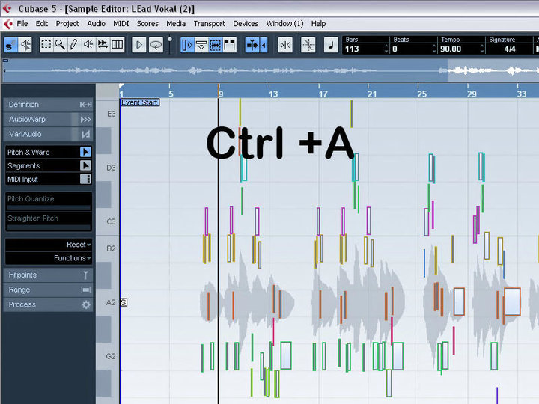539x404 pixels.
Task: Click the crossed-lines grid toolbar icon
Action: (308, 45)
